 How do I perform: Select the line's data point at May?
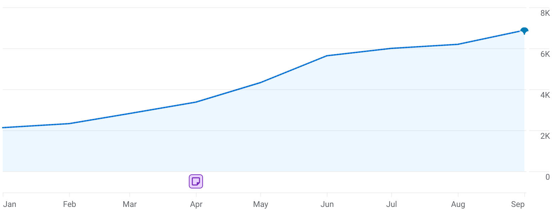(x=261, y=83)
